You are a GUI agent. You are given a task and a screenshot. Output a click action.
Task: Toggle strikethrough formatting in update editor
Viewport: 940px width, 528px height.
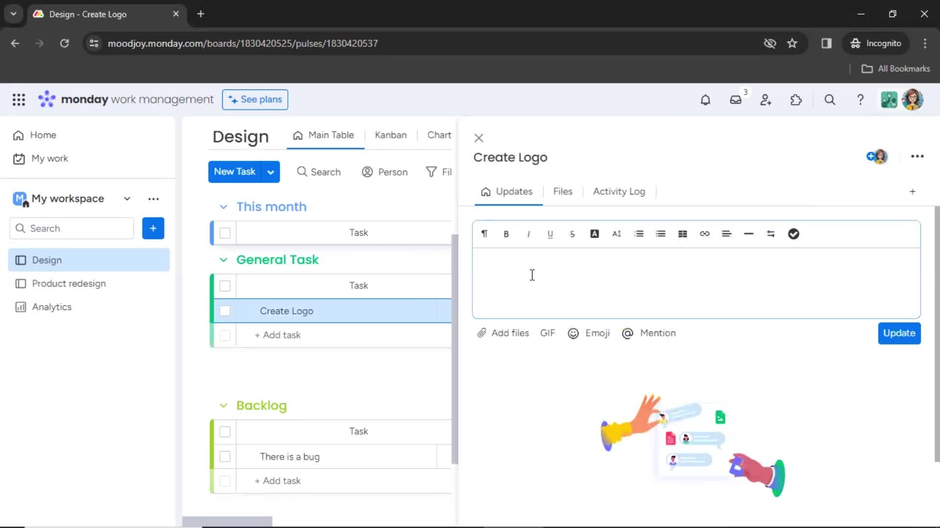tap(572, 234)
